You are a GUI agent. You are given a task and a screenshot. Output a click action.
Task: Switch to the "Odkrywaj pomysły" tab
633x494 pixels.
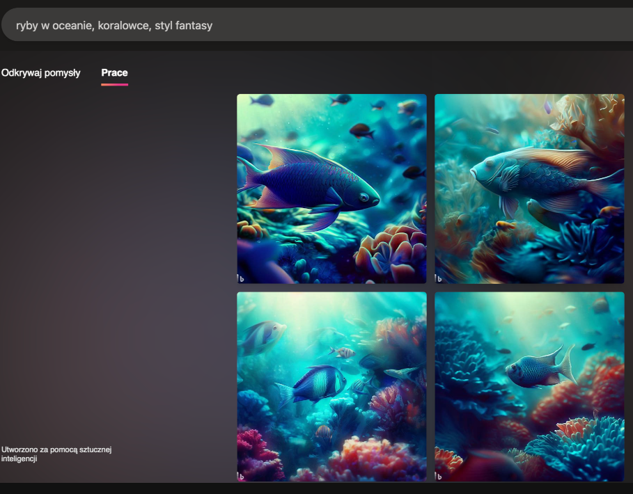tap(41, 73)
